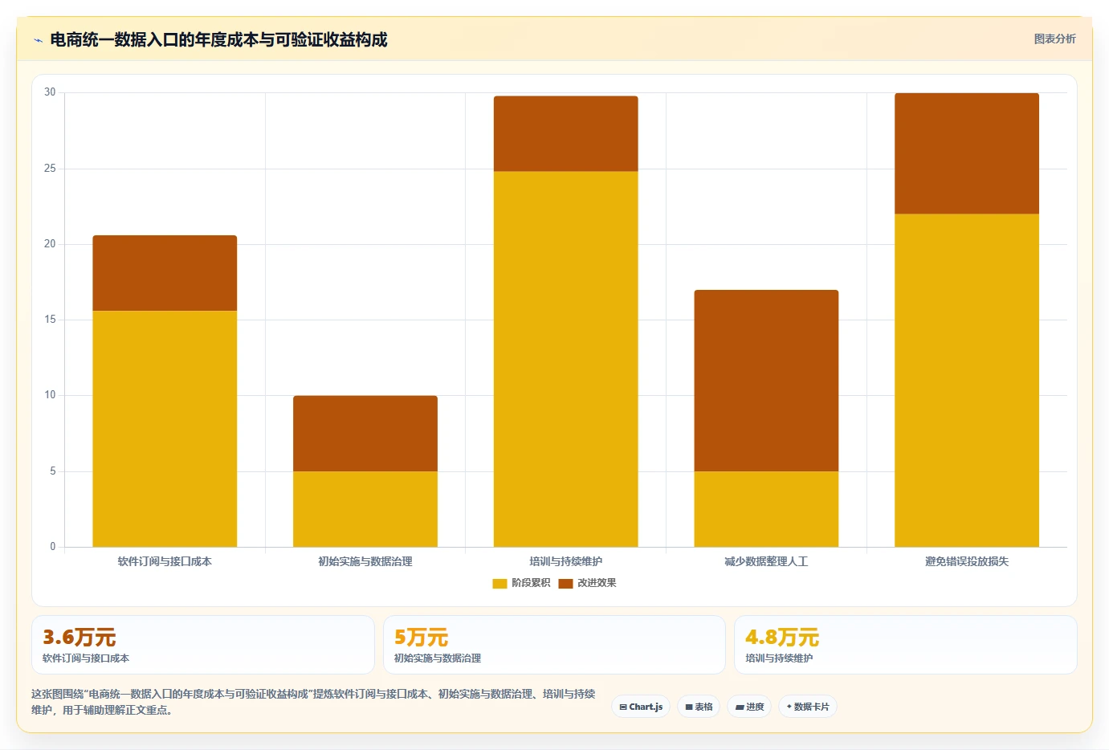Click the 5万元 stat card value
The image size is (1109, 750).
coord(421,638)
